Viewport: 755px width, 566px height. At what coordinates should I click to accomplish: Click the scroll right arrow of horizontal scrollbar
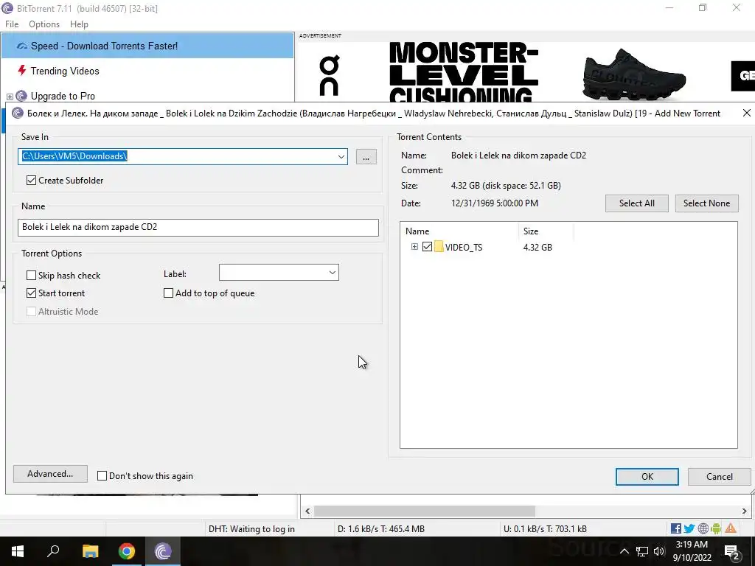(x=744, y=511)
